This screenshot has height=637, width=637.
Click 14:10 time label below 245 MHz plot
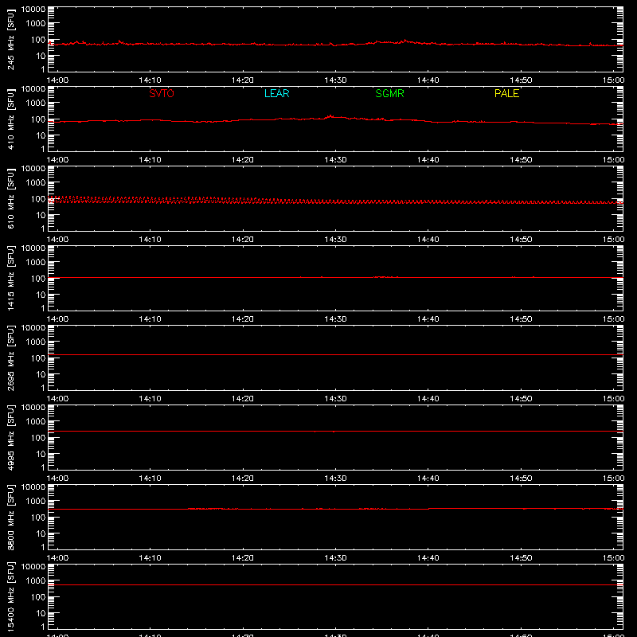[150, 80]
